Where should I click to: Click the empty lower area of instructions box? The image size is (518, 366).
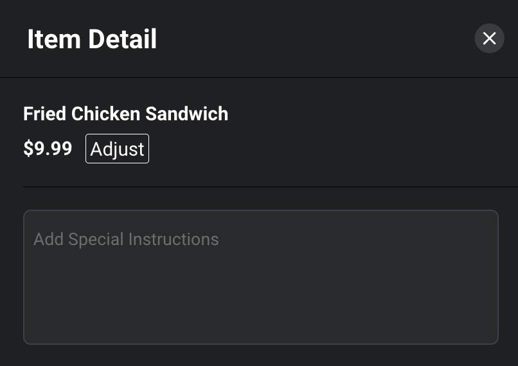pos(261,298)
